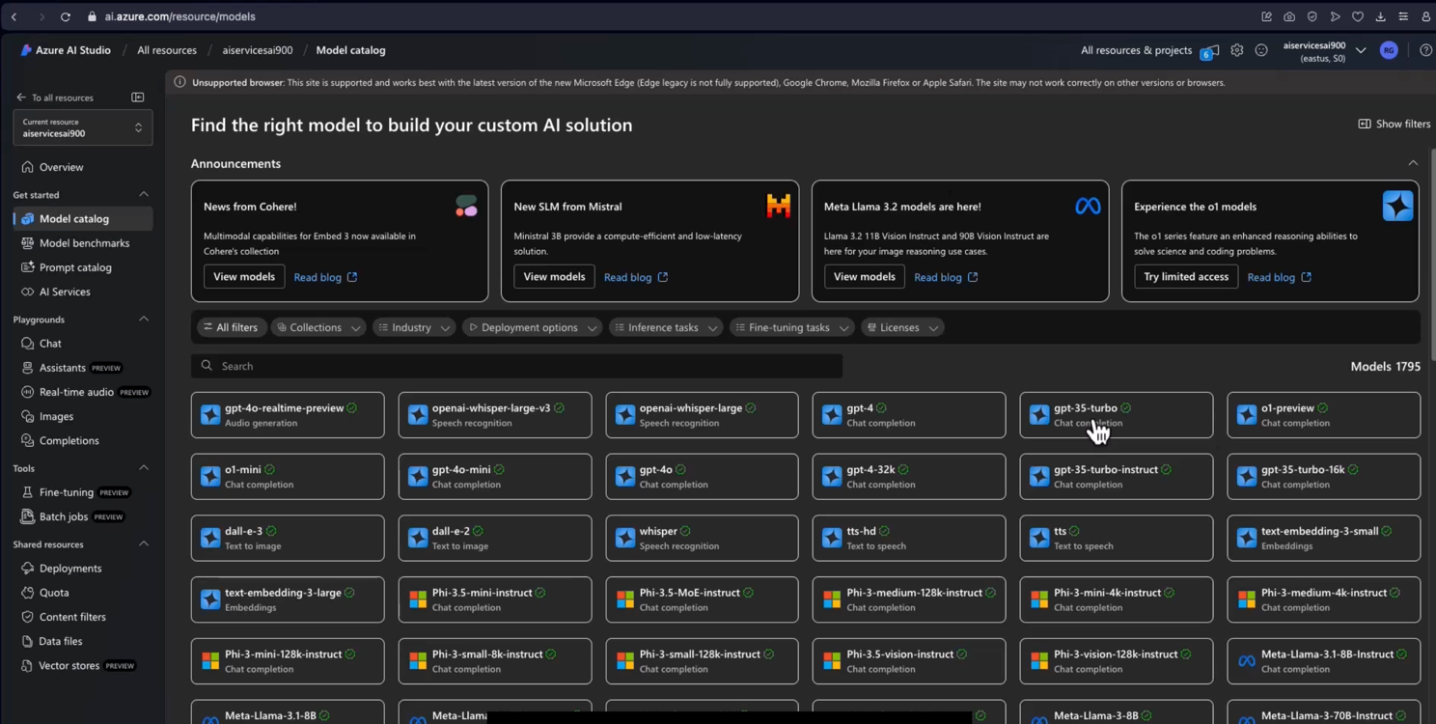Open the Current resource selector

(82, 128)
